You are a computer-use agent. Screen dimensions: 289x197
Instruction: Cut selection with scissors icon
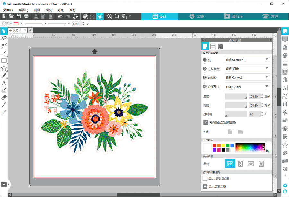click(36, 16)
